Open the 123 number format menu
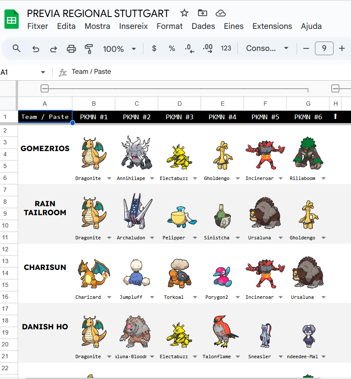 click(226, 48)
